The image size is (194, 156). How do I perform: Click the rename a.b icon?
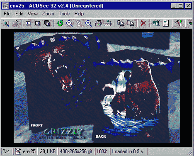156,23
